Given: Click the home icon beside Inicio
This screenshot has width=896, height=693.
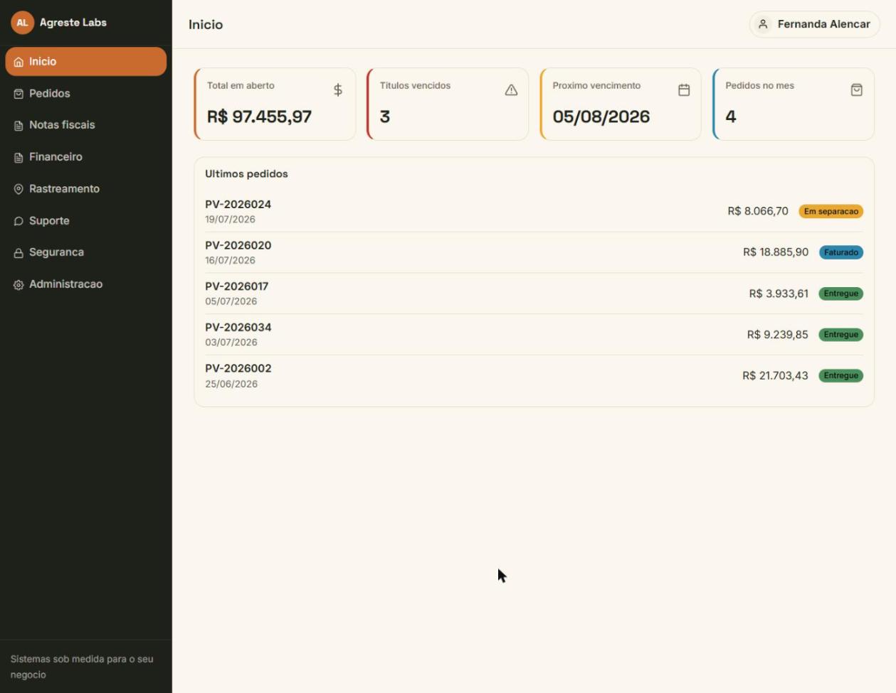Looking at the screenshot, I should (x=19, y=62).
